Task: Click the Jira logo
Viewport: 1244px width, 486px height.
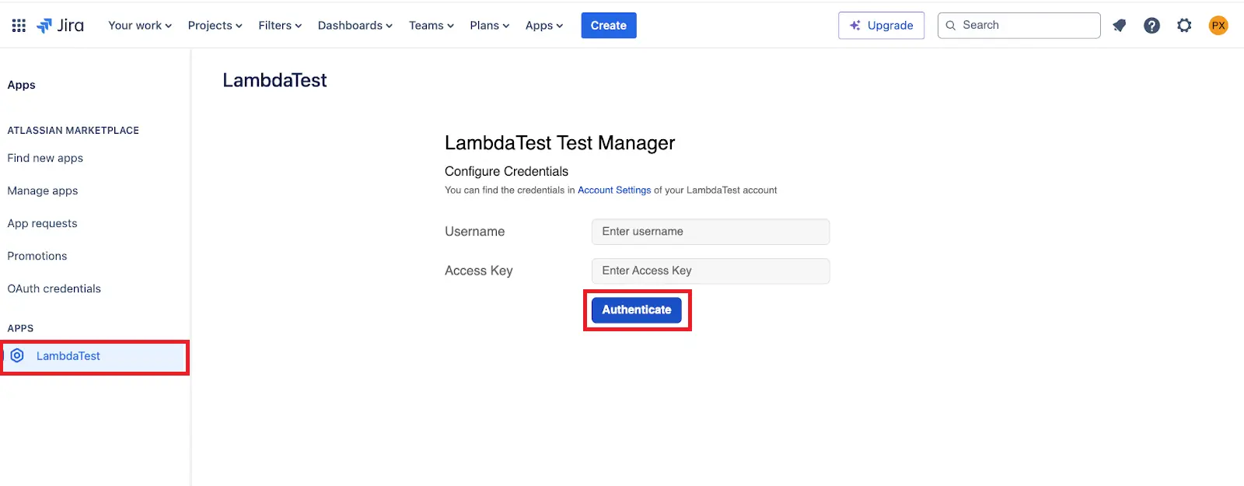Action: point(61,26)
